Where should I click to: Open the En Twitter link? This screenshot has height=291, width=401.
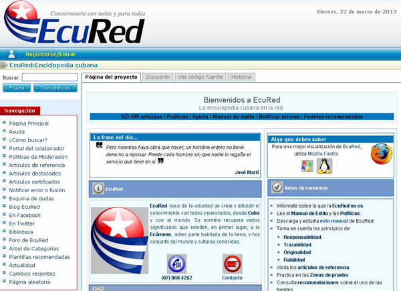(x=22, y=224)
